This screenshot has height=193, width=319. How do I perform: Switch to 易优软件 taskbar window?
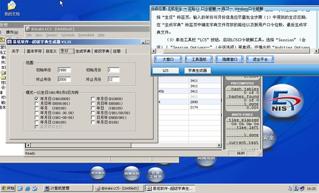(170, 188)
